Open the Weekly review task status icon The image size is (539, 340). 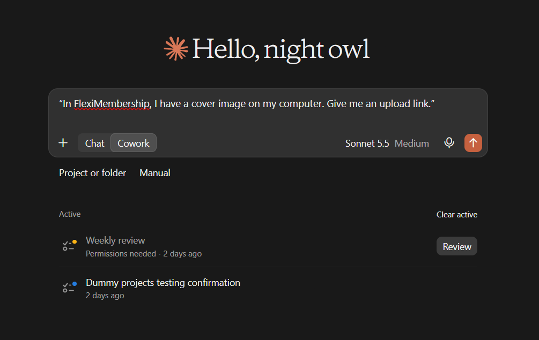[x=69, y=246]
